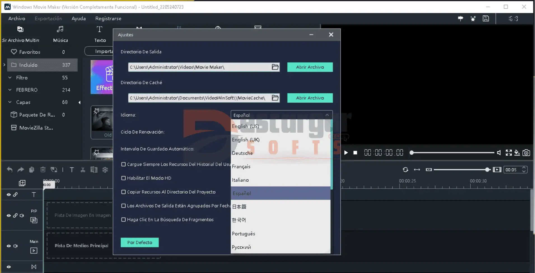Click the save project icon

[486, 18]
